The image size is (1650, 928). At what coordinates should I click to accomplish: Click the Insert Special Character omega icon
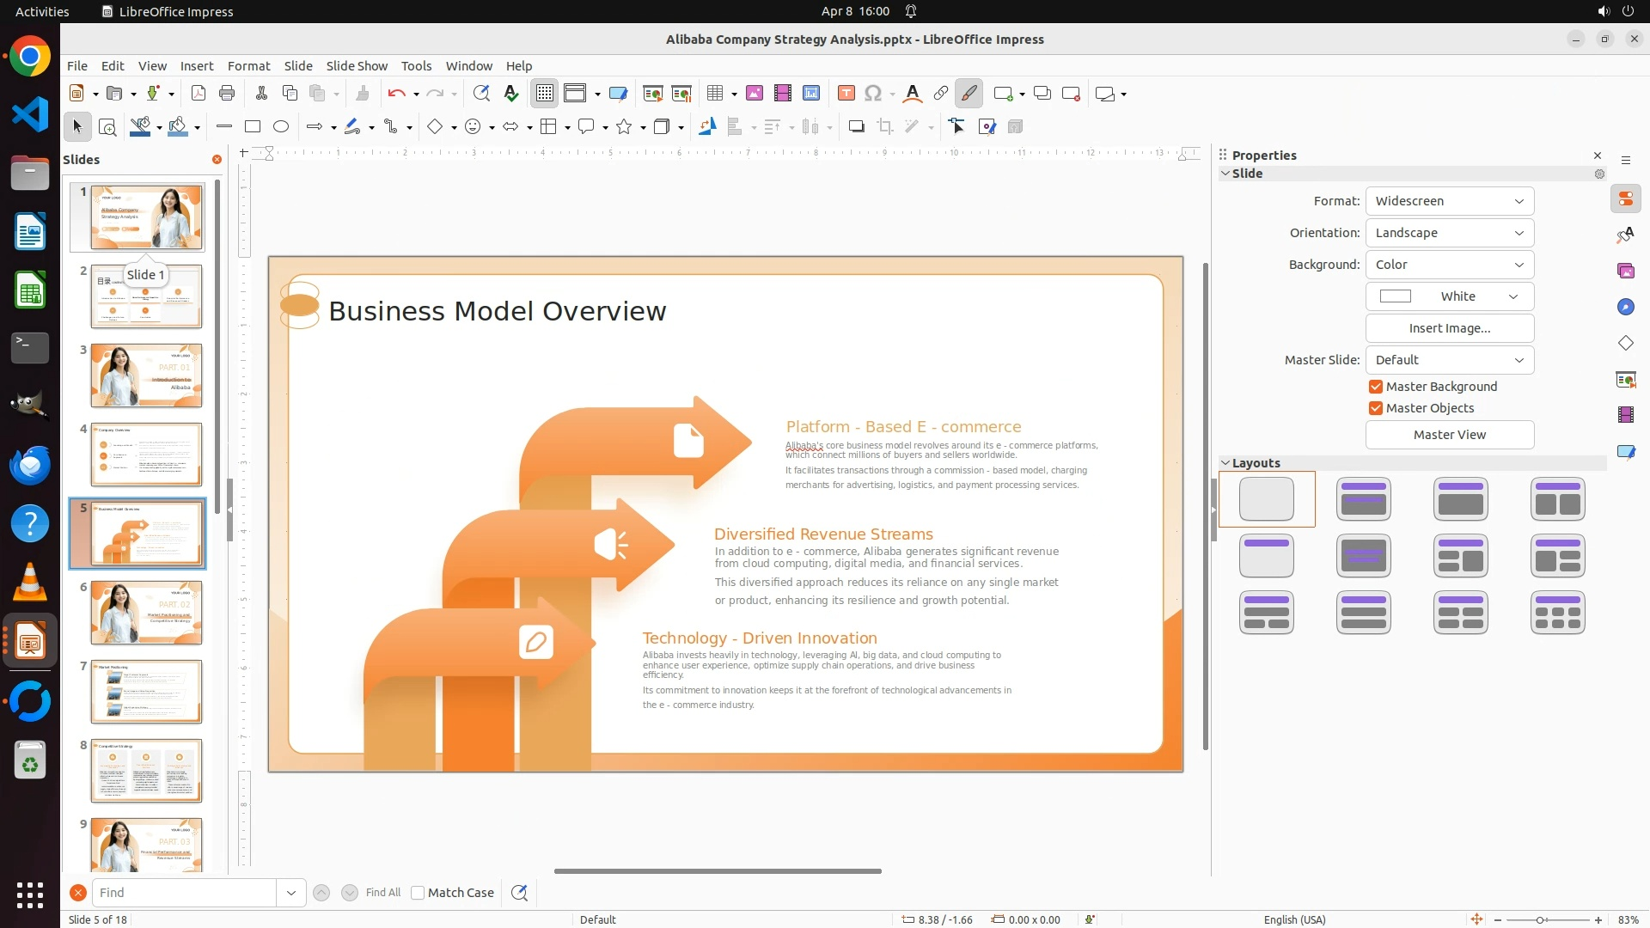[873, 94]
